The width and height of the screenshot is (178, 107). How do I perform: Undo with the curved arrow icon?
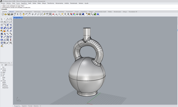(x=26, y=14)
